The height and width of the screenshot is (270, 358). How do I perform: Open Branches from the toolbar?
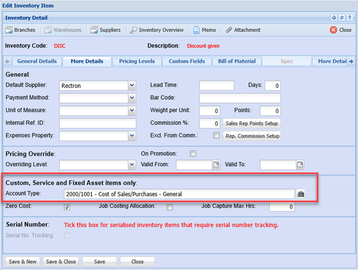pyautogui.click(x=20, y=30)
